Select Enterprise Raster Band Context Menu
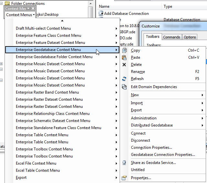 [62, 92]
